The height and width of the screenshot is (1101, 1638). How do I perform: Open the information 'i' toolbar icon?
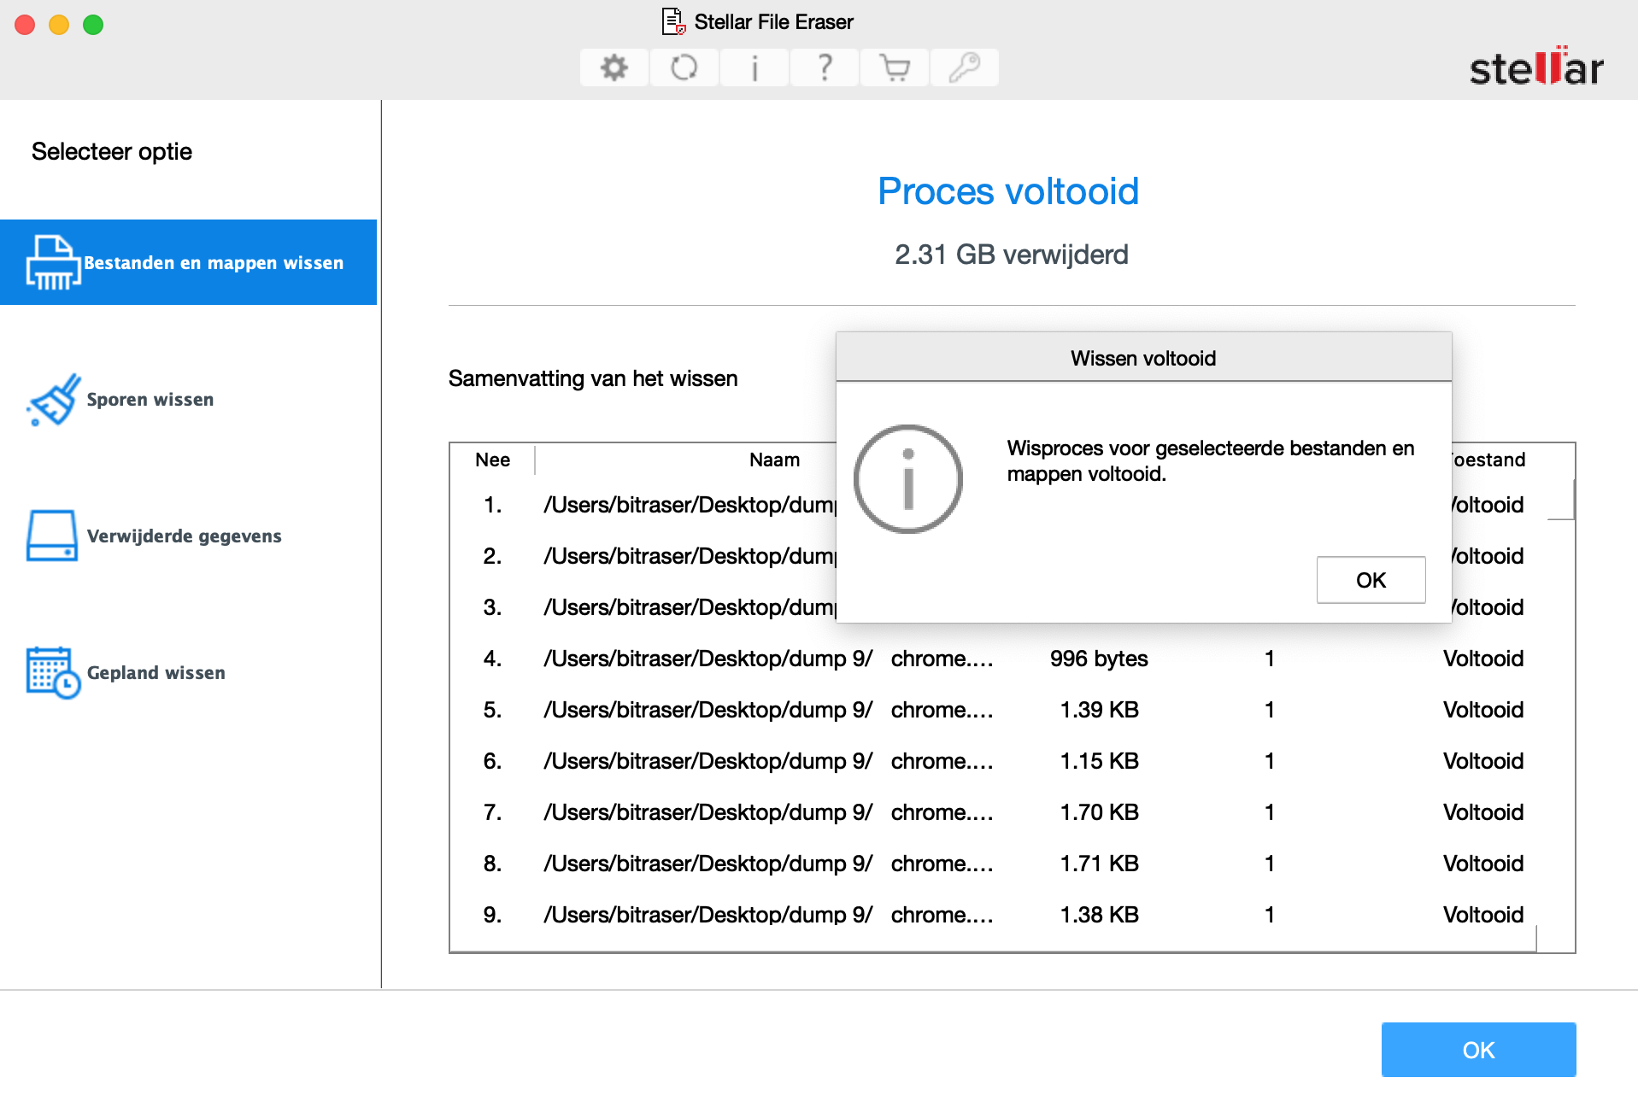(754, 67)
